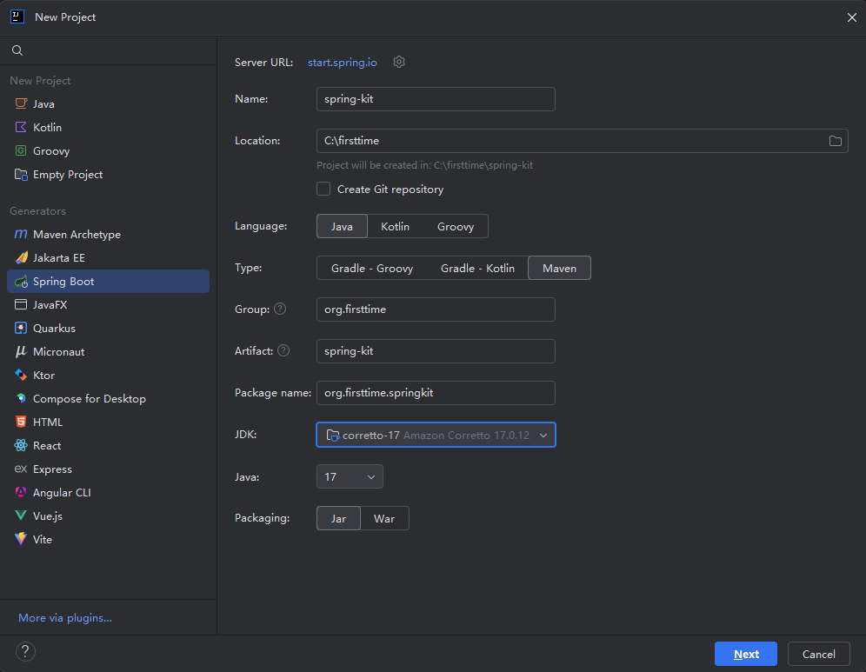
Task: Open the start.spring.io server link
Action: pos(343,63)
